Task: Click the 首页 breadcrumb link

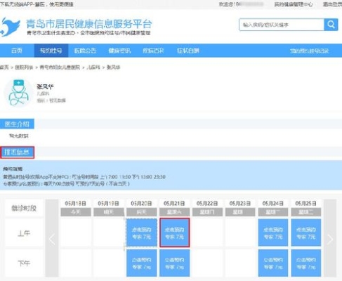Action: (4, 67)
